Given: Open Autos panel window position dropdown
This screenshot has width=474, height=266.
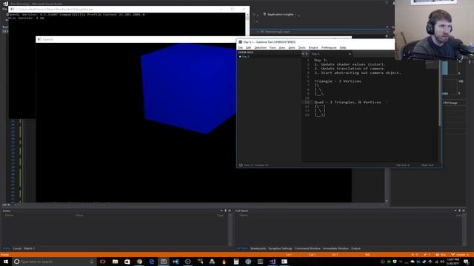Looking at the screenshot, I should 221,211.
